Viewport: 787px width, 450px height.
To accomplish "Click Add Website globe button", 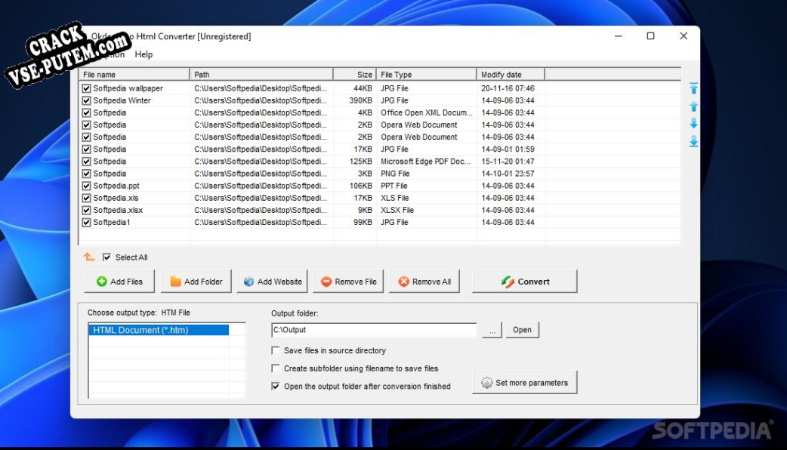I will pyautogui.click(x=272, y=282).
